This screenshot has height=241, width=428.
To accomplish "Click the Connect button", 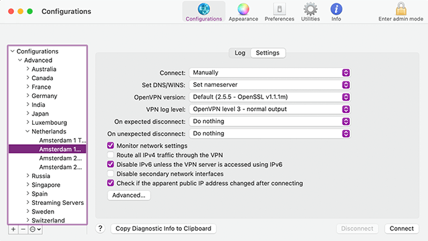I will point(401,228).
